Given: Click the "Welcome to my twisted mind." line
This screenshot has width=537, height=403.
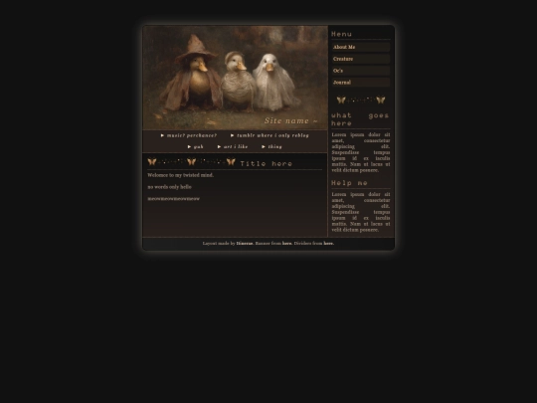Looking at the screenshot, I should click(x=180, y=175).
